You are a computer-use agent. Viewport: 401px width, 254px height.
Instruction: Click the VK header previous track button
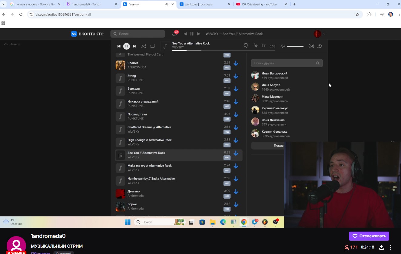[x=185, y=34]
